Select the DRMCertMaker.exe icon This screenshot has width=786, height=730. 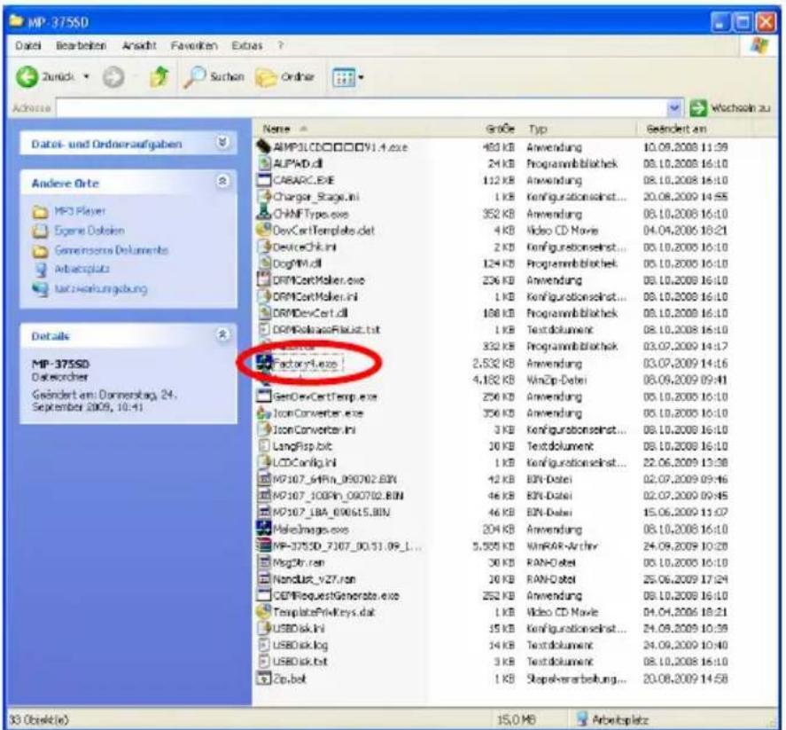(264, 279)
